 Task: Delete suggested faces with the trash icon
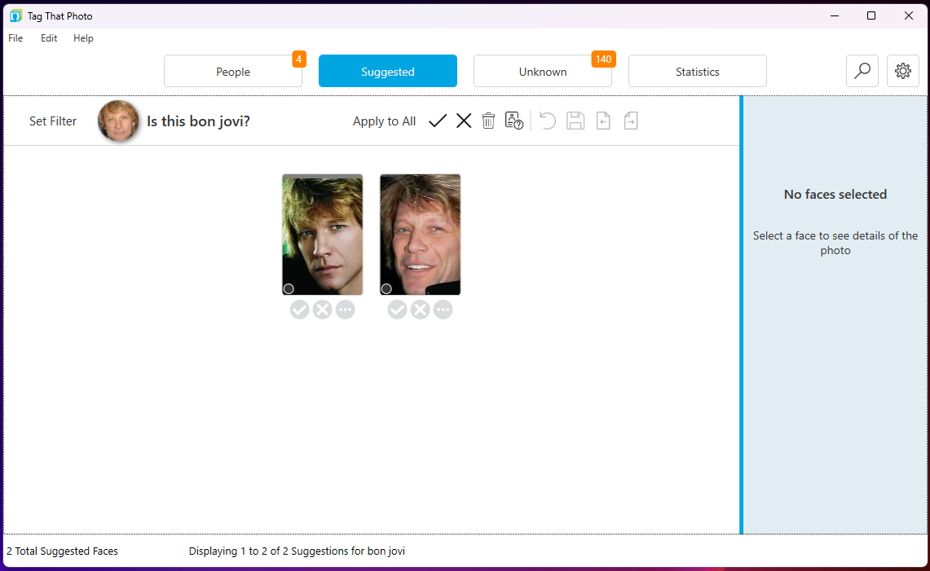pyautogui.click(x=488, y=121)
